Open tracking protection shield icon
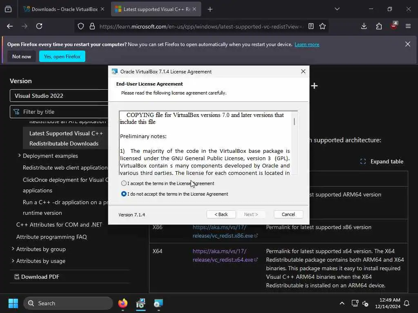The image size is (418, 313). pos(81,26)
